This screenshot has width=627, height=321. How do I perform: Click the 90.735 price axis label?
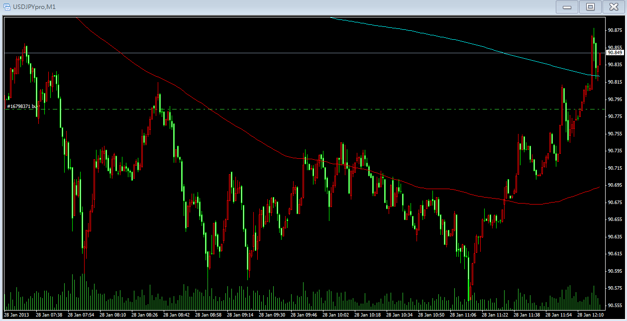[x=615, y=151]
